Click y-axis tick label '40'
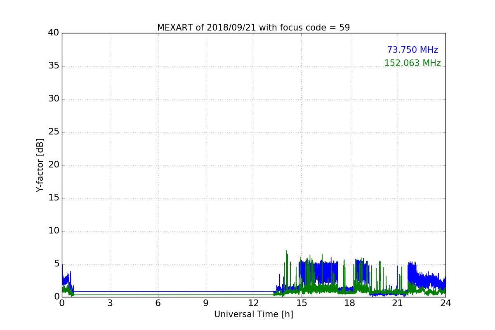Image resolution: width=495 pixels, height=330 pixels. (54, 33)
